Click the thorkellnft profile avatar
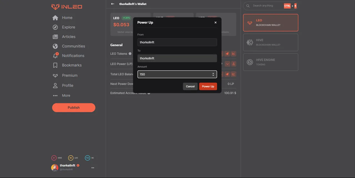The height and width of the screenshot is (178, 355). coord(55,167)
